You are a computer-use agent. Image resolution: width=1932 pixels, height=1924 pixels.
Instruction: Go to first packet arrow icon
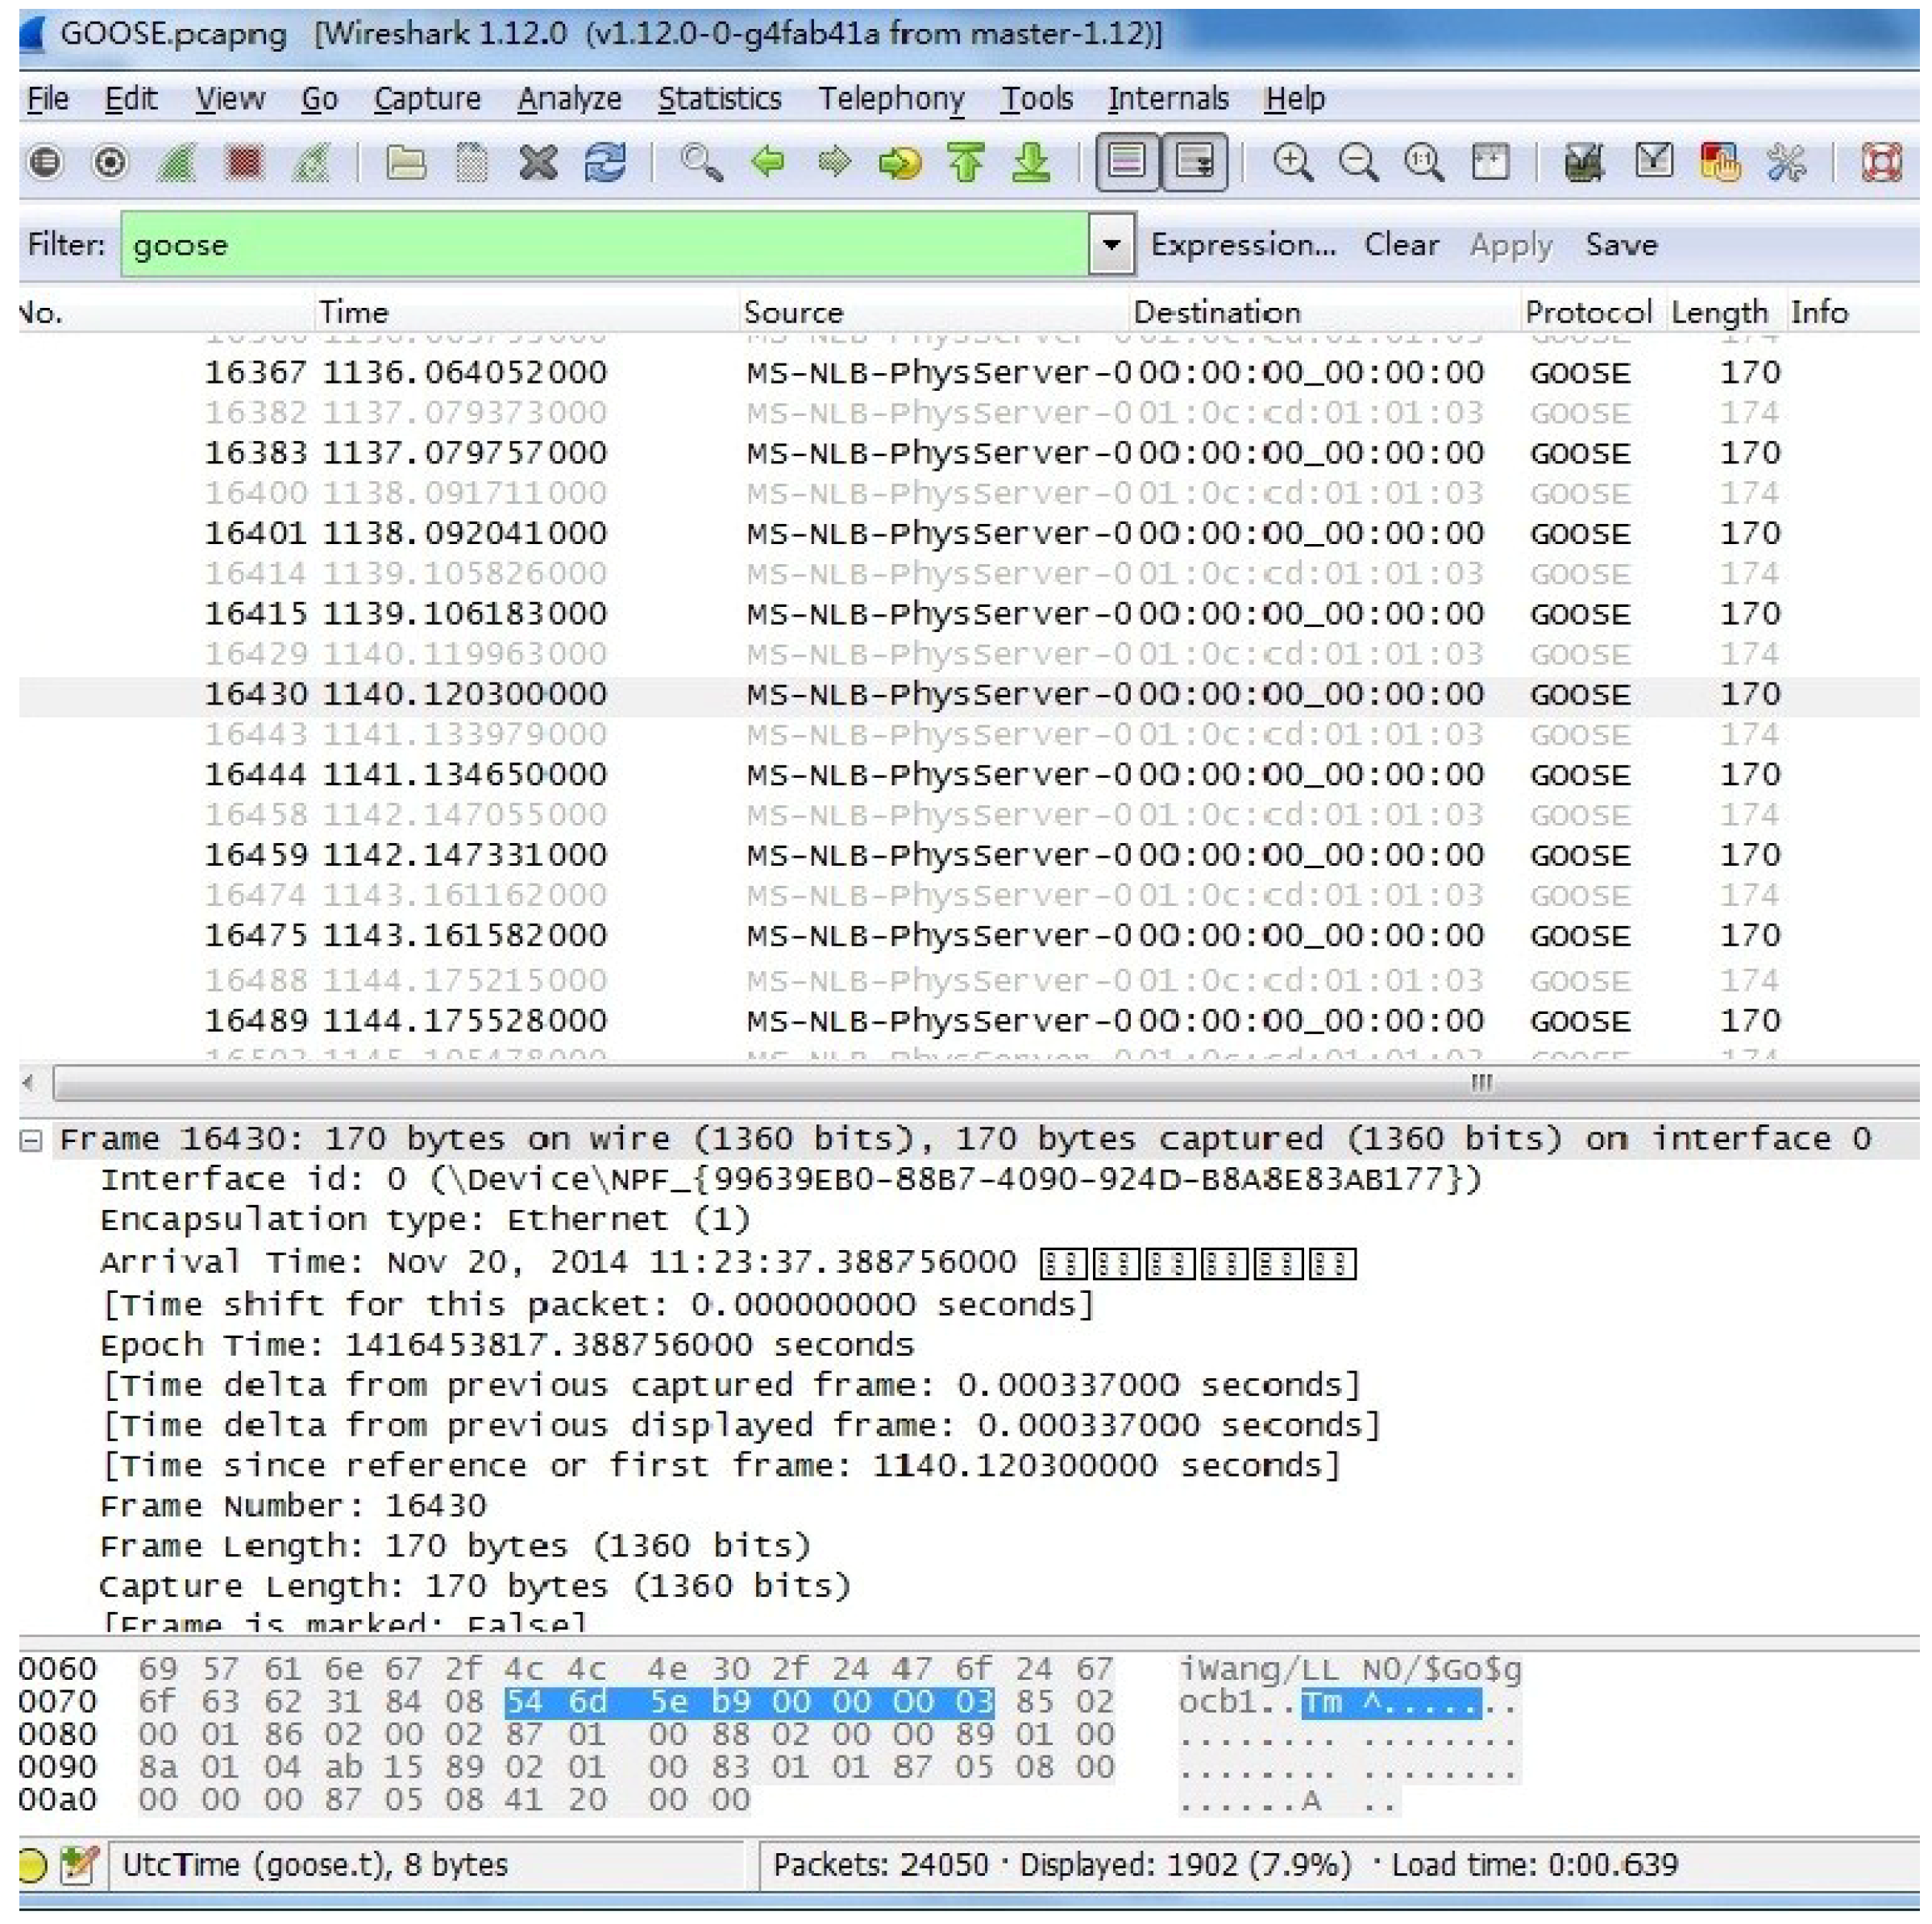click(x=966, y=162)
